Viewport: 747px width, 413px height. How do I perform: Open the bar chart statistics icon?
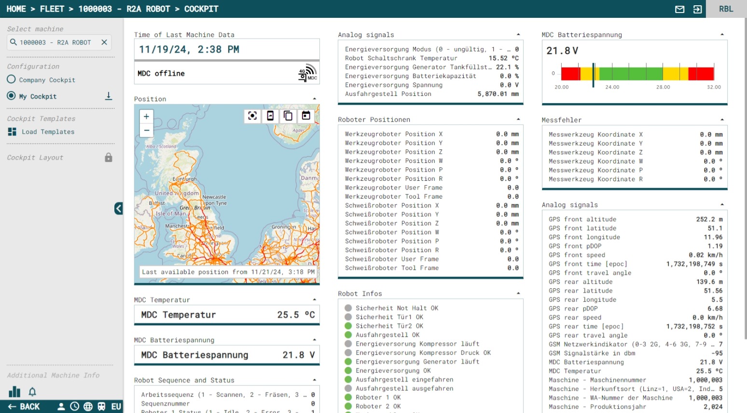click(14, 392)
